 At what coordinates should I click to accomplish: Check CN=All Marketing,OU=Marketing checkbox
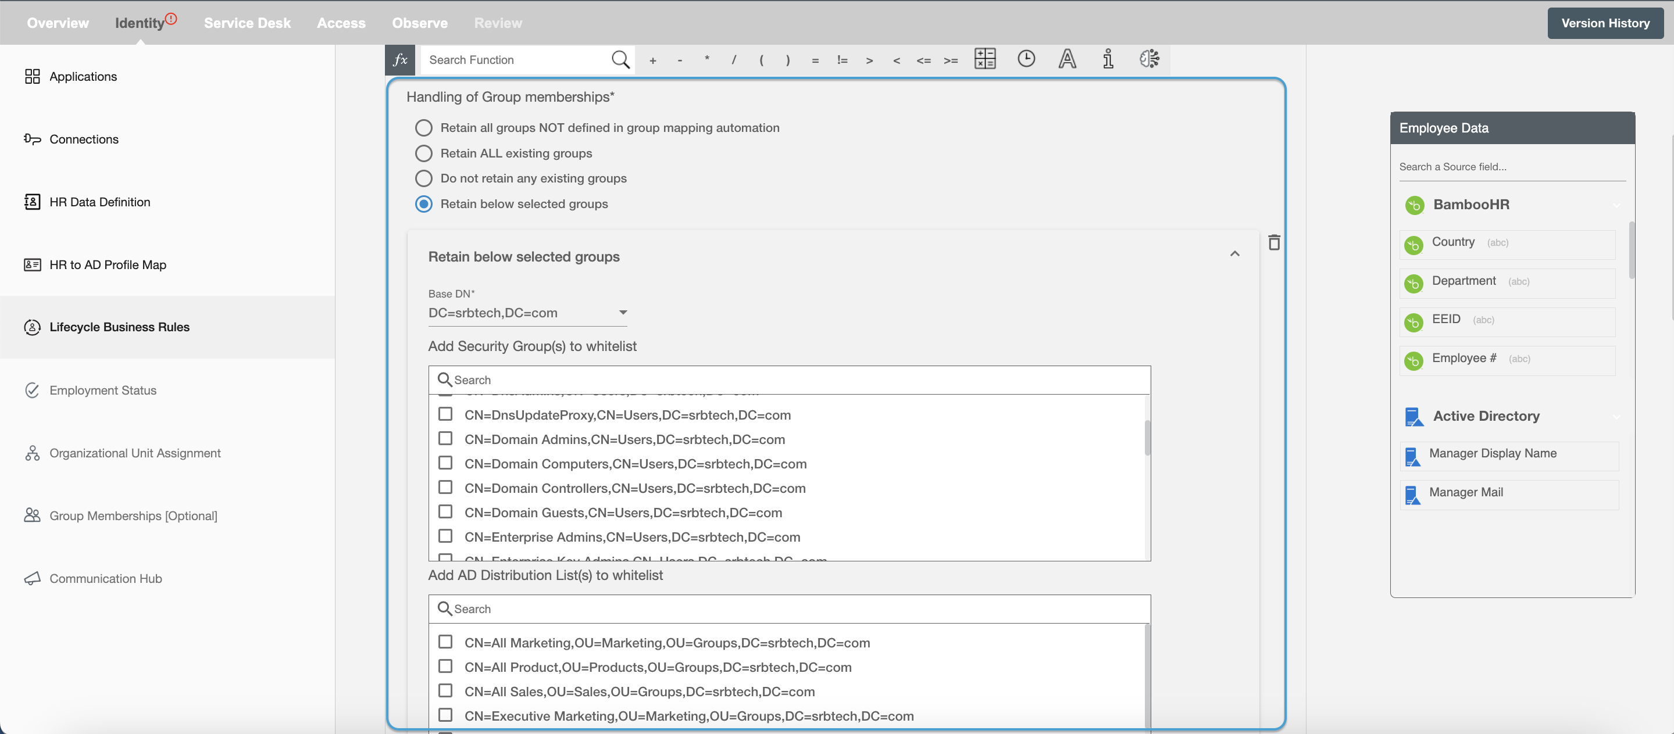coord(446,642)
